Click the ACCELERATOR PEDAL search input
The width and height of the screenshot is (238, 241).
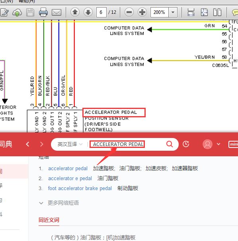click(x=117, y=144)
